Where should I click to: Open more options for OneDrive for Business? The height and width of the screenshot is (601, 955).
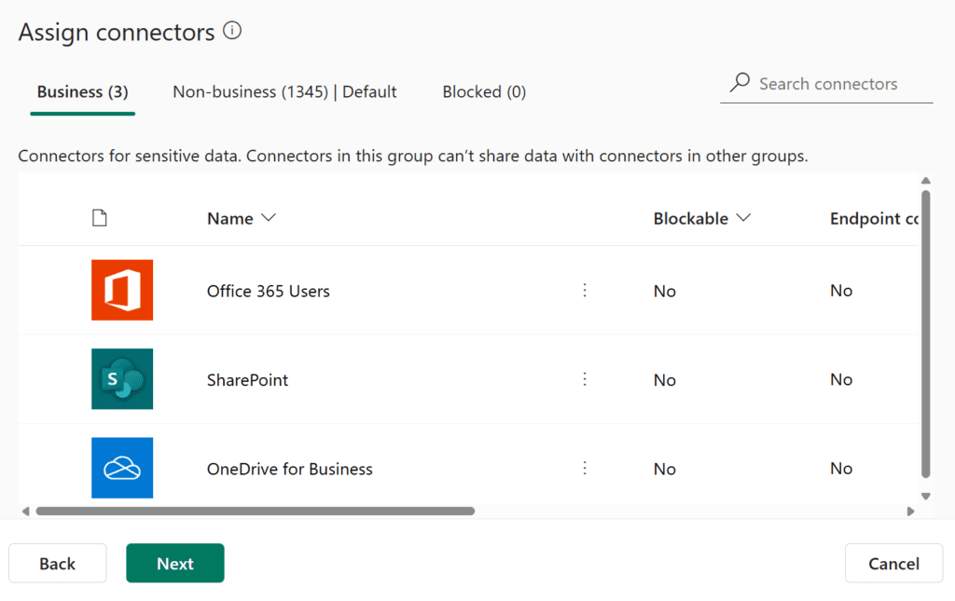585,468
